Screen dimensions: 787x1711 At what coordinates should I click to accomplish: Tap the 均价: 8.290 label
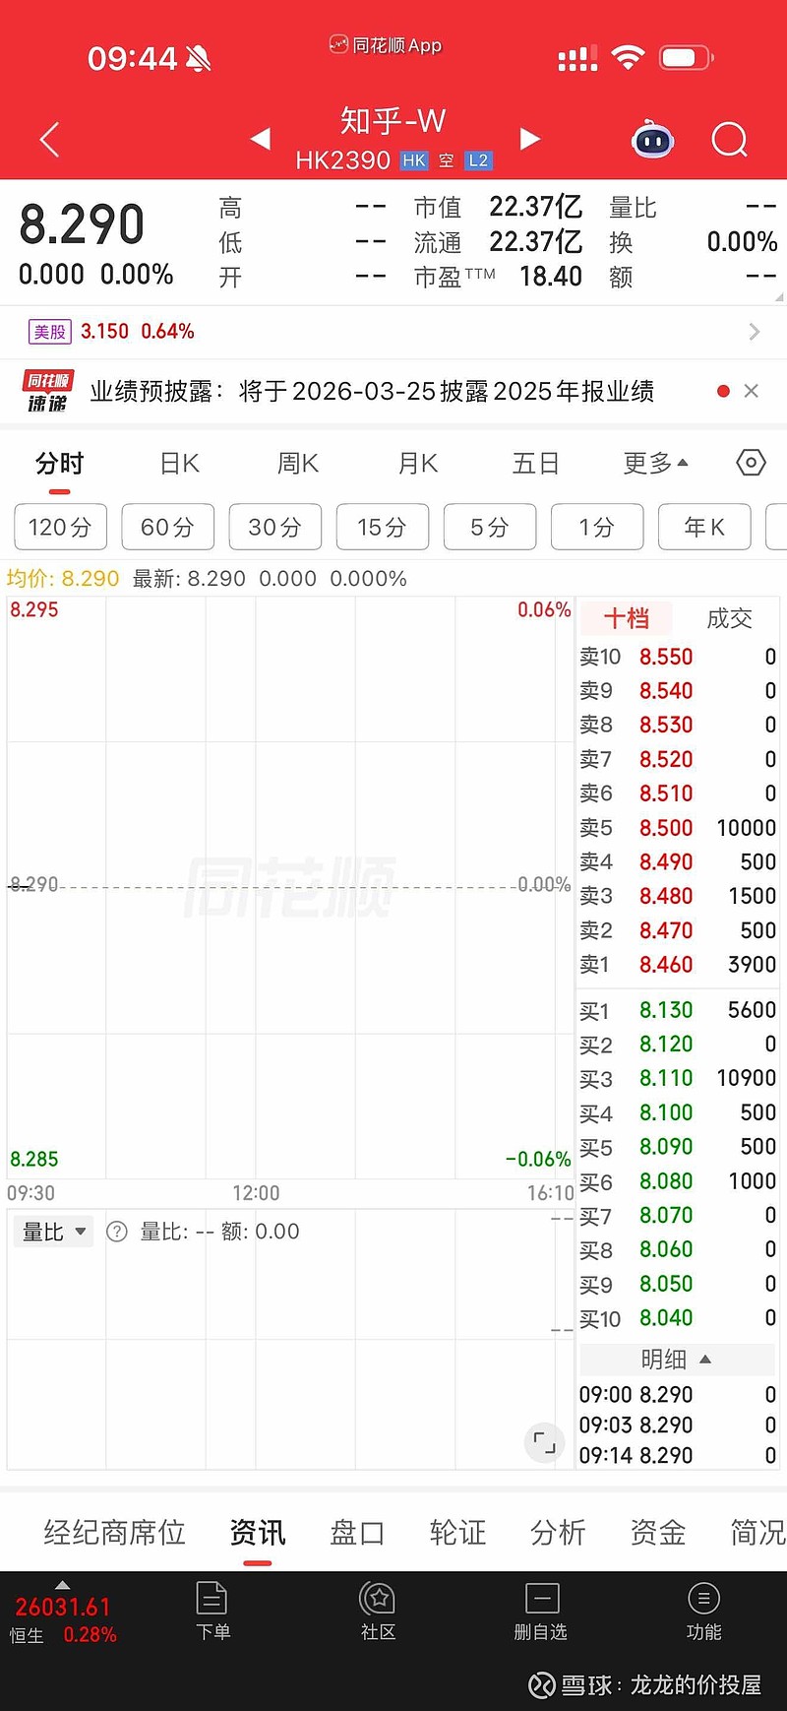pos(63,579)
